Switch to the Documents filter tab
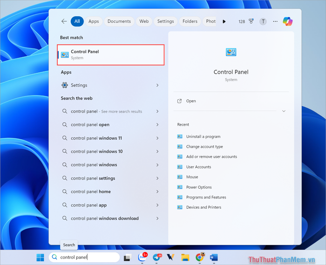This screenshot has height=265, width=326. tap(119, 21)
